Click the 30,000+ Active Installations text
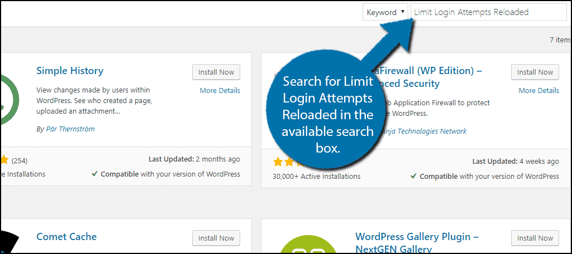 click(x=316, y=176)
